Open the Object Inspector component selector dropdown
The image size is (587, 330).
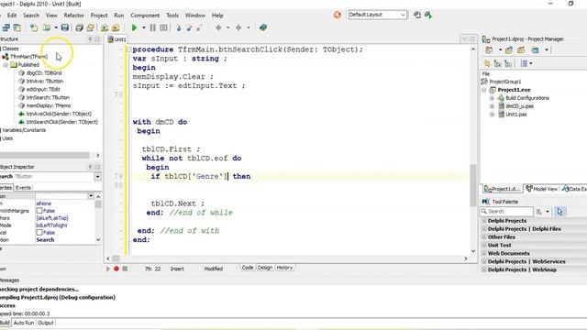point(98,176)
